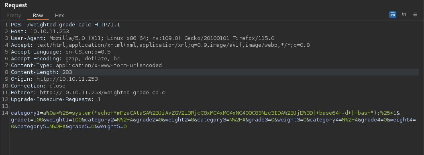Click the Content-Length value 283
424x155 pixels.
point(67,72)
